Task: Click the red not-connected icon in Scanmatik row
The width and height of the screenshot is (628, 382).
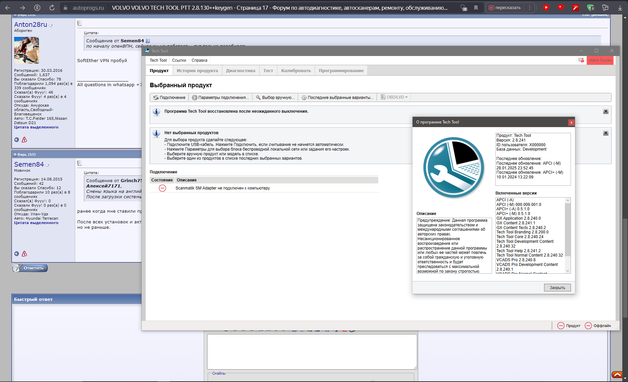Action: [x=162, y=188]
